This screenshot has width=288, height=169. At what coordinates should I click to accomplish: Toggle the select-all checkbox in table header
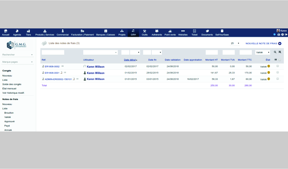pos(280,60)
